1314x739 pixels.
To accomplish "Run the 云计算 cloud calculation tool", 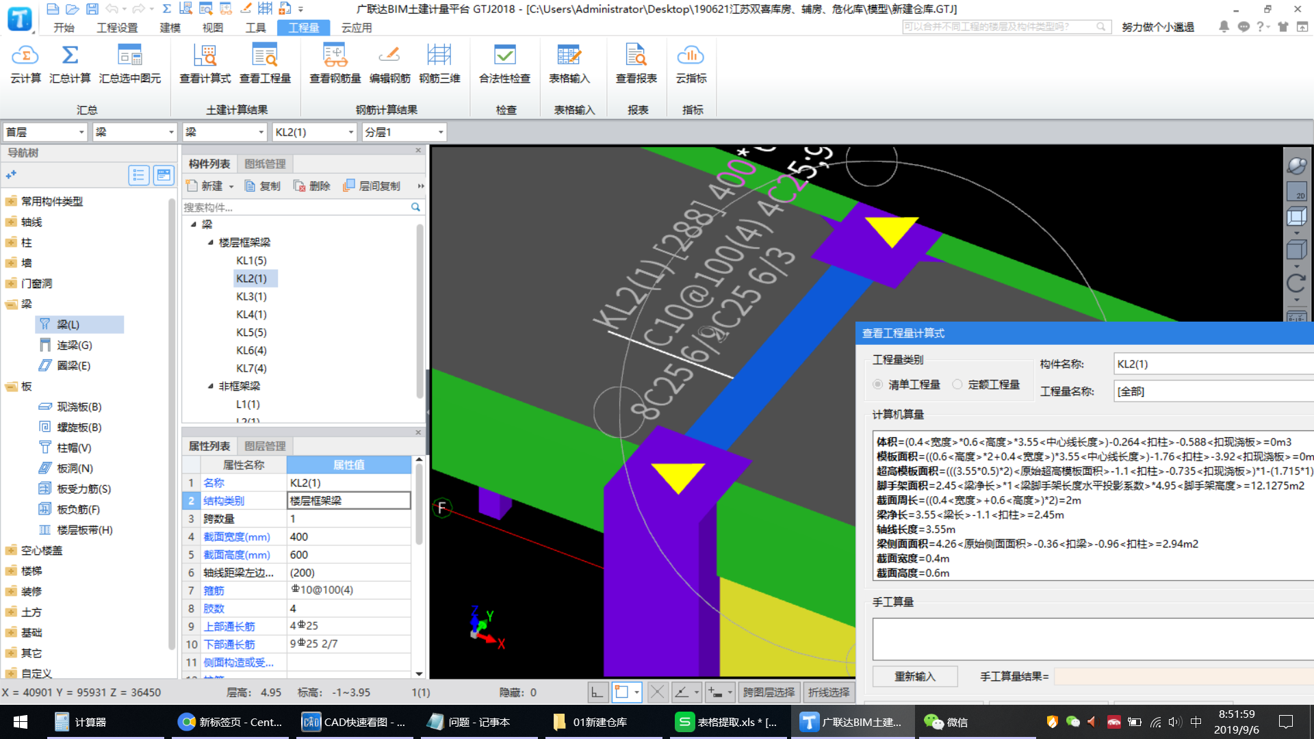I will (25, 64).
